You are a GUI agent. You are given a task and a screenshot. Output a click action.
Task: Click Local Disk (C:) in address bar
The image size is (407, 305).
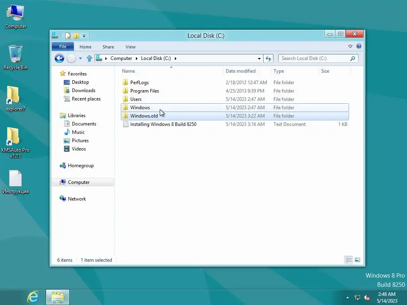pyautogui.click(x=156, y=58)
